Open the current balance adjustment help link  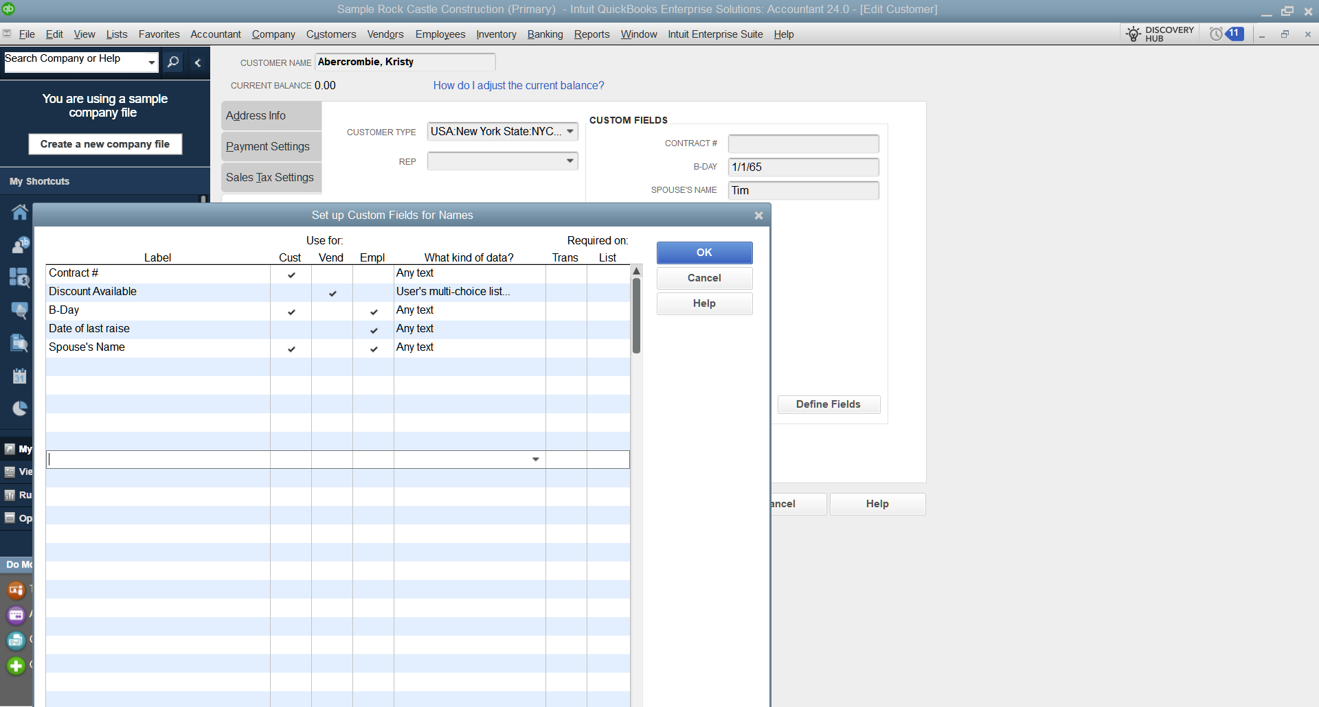click(x=519, y=86)
